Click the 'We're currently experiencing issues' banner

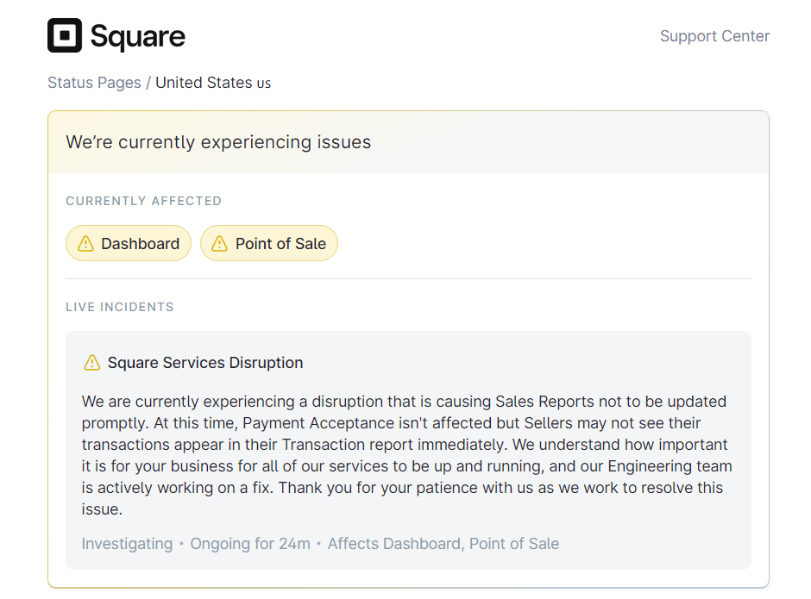click(218, 142)
